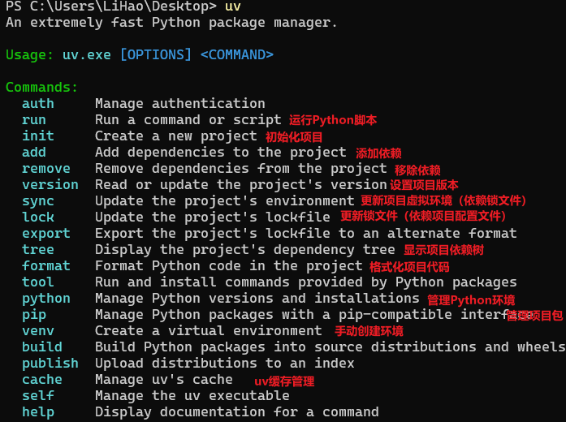This screenshot has width=566, height=422.
Task: Click the '[OPTIONS]' placeholder in usage line
Action: point(155,55)
